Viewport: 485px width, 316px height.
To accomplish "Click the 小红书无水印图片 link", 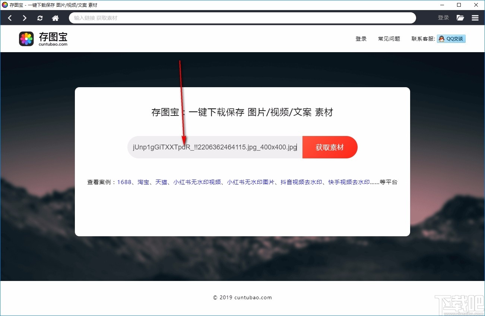I will coord(251,182).
